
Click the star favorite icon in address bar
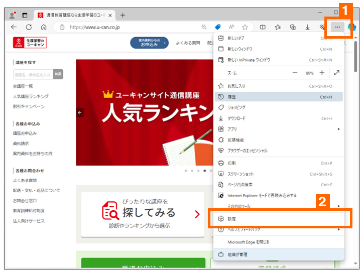pyautogui.click(x=245, y=27)
